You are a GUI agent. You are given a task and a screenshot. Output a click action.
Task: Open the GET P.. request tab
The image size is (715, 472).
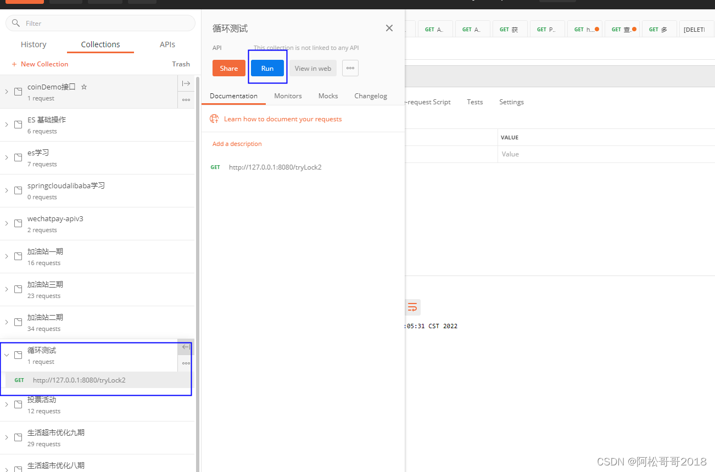click(x=547, y=29)
